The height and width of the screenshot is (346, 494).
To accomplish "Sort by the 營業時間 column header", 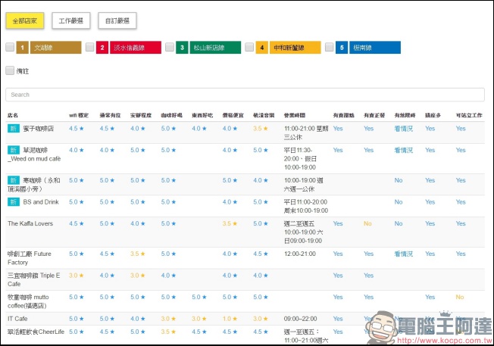I will pyautogui.click(x=296, y=115).
